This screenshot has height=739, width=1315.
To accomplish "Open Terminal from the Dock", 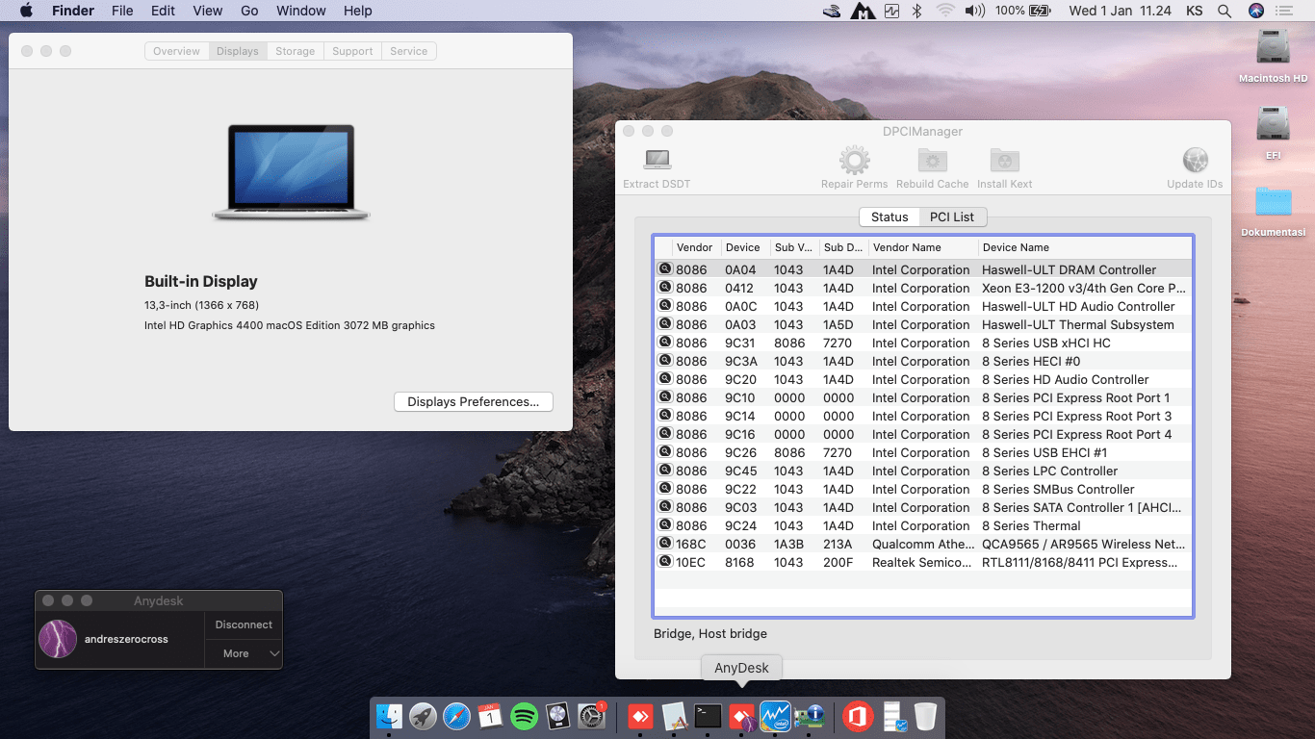I will (x=709, y=716).
